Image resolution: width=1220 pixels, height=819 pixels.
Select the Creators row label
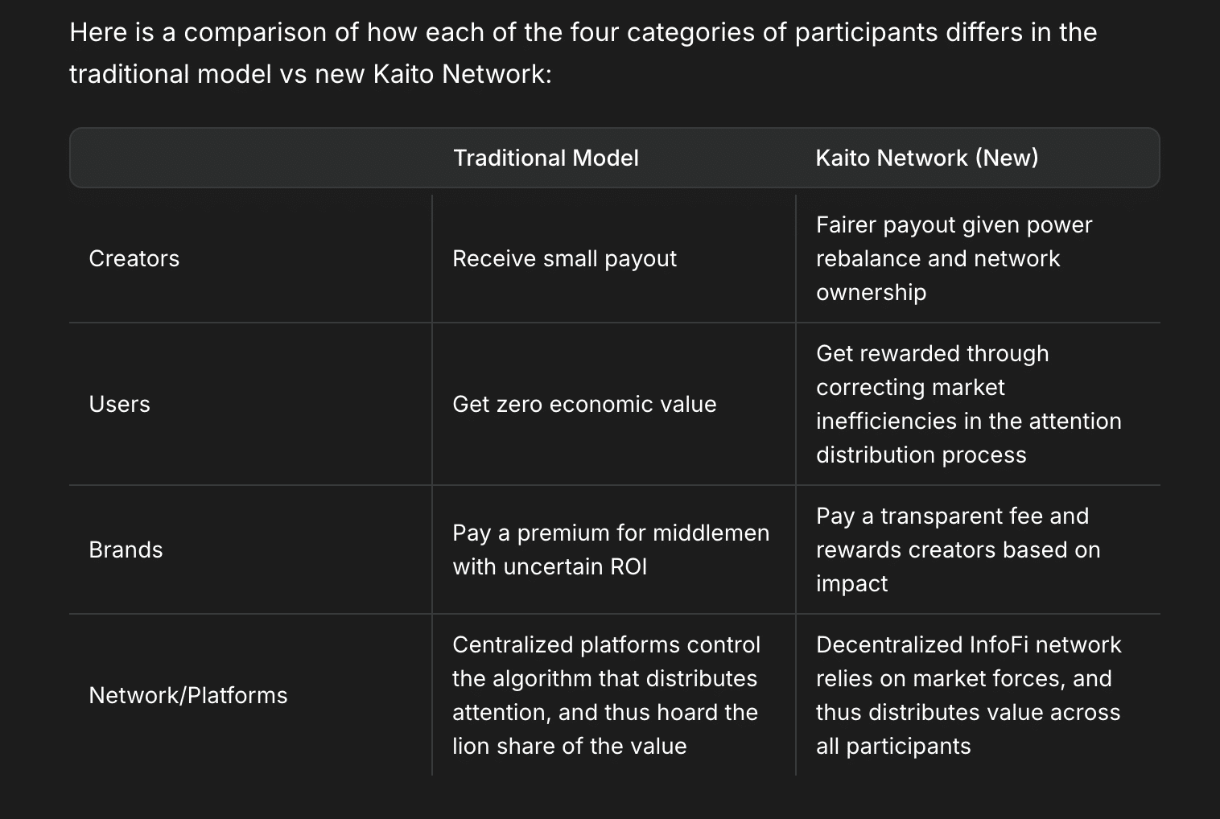[x=134, y=258]
